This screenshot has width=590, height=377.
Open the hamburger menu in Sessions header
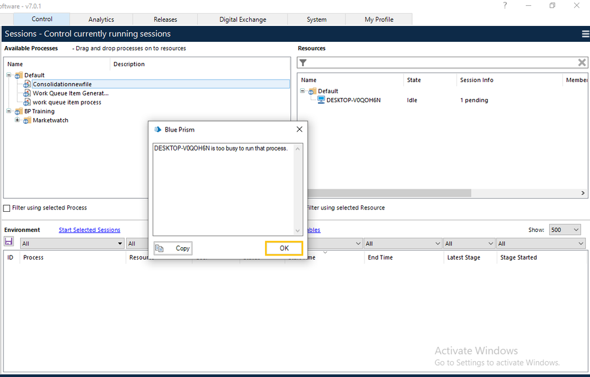pyautogui.click(x=585, y=34)
